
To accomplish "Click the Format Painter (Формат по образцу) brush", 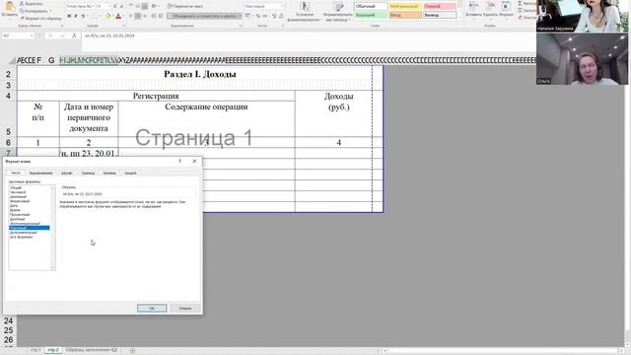I will 22,18.
